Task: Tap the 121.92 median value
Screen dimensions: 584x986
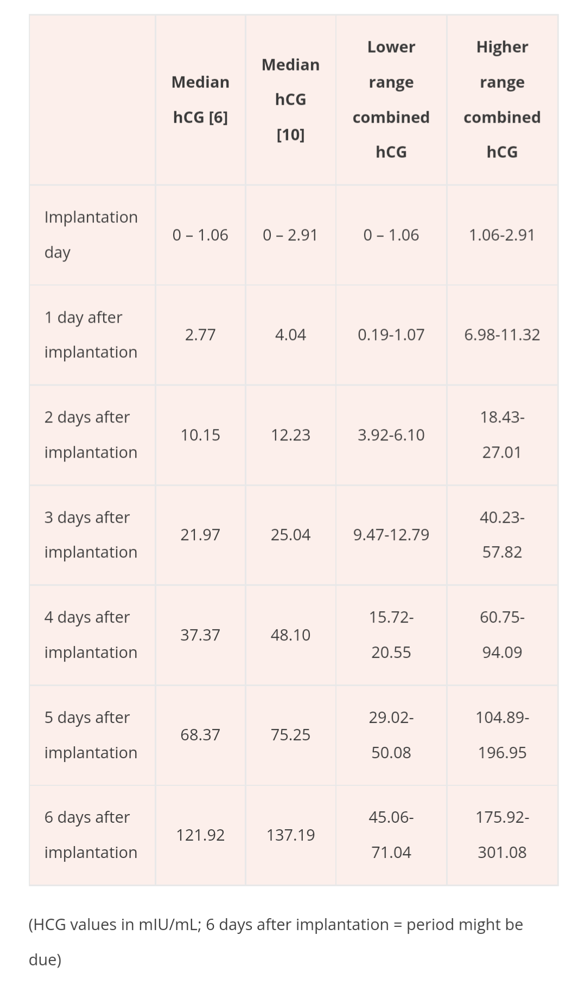Action: pyautogui.click(x=200, y=835)
